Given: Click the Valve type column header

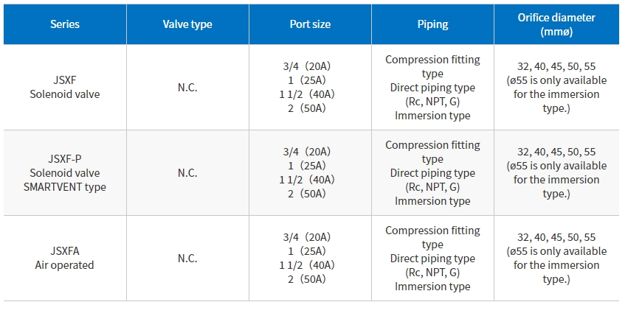Looking at the screenshot, I should click(187, 24).
